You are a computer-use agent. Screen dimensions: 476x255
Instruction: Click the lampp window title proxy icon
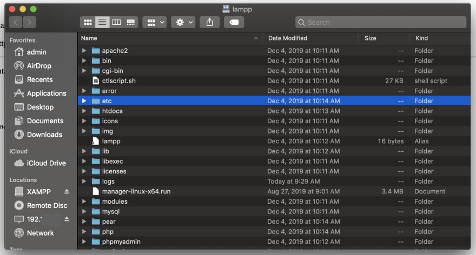click(226, 9)
